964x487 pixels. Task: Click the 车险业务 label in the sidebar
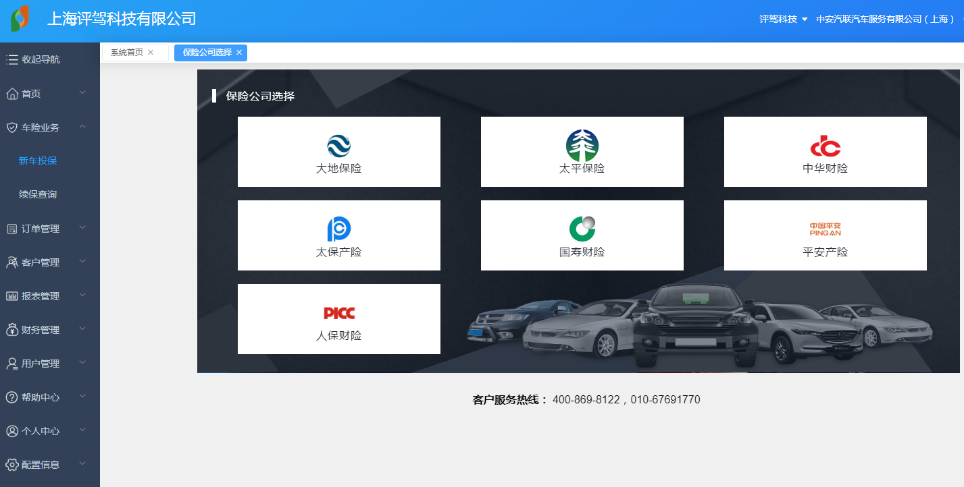(x=41, y=127)
